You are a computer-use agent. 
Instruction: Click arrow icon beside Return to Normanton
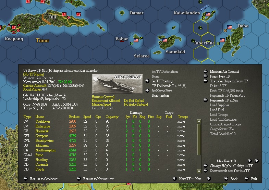pos(79,178)
